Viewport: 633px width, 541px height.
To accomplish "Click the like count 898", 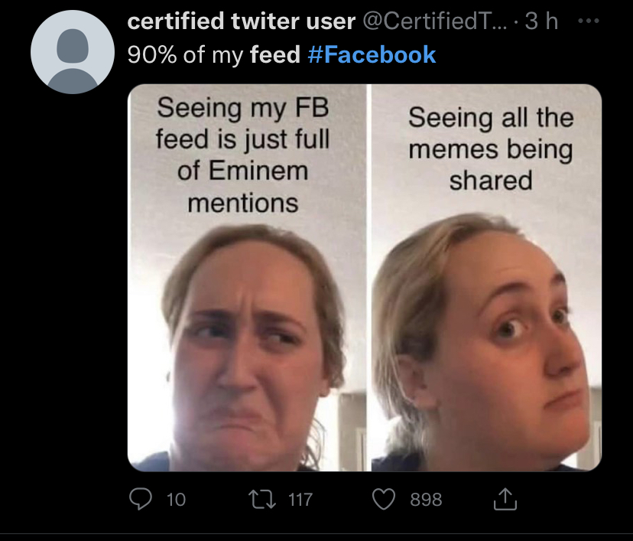I will pyautogui.click(x=426, y=500).
